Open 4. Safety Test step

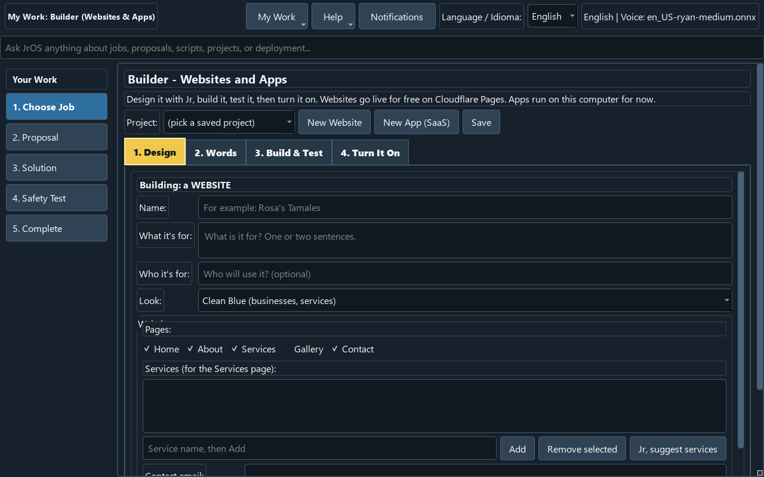point(57,198)
